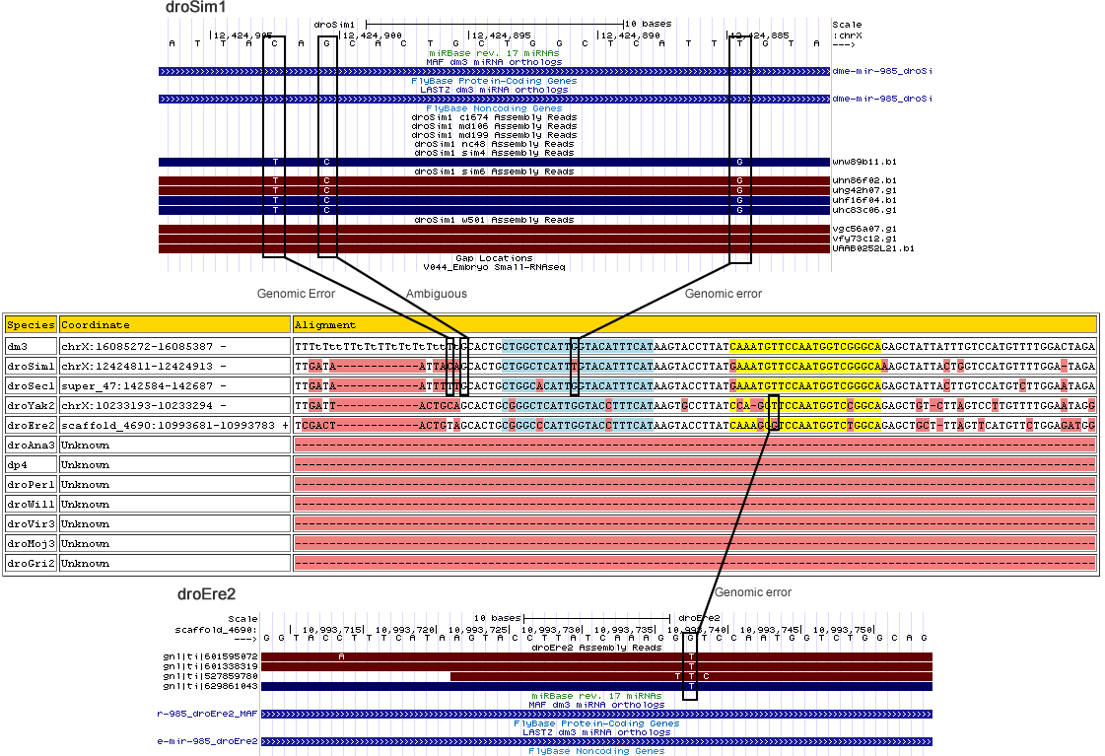The width and height of the screenshot is (1105, 756).
Task: Click the Gap Locations track title
Action: (493, 258)
